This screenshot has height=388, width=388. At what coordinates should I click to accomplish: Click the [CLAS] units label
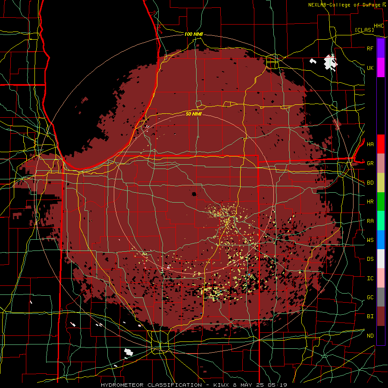tap(364, 30)
